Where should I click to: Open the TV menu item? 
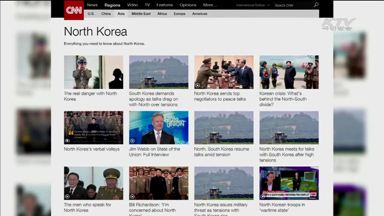click(147, 5)
